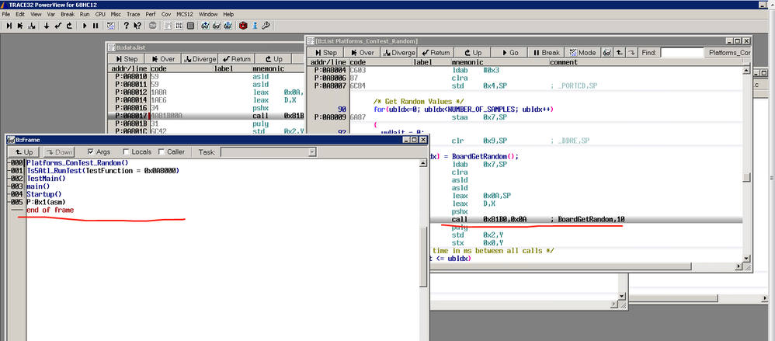Screen dimensions: 775x341
Task: Click Step button in List Platforms_ConTest_Random window
Action: pos(325,52)
